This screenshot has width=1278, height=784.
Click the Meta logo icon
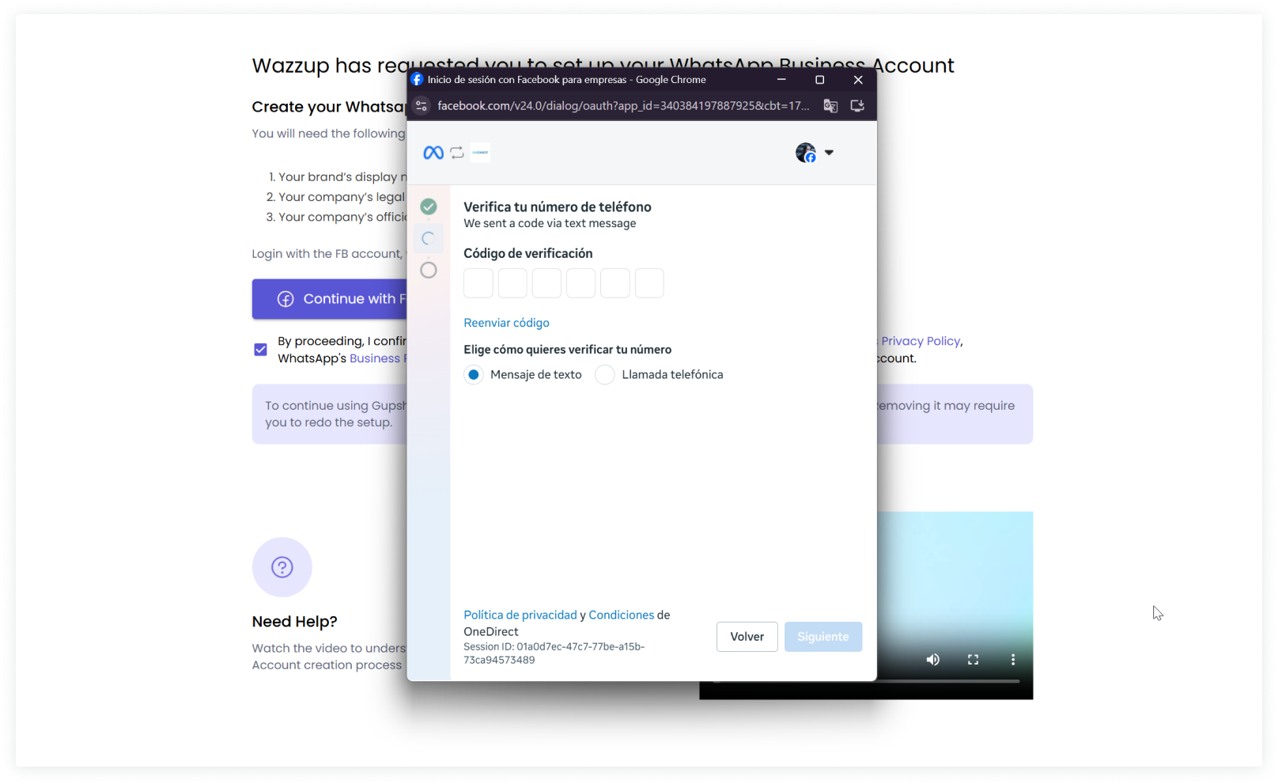[433, 153]
